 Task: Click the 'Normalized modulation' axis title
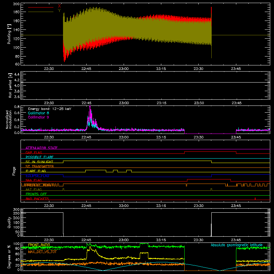tap(9, 120)
